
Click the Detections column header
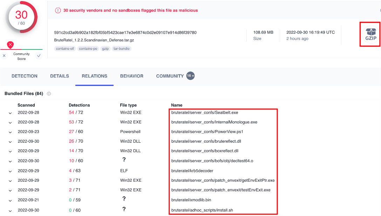79,105
